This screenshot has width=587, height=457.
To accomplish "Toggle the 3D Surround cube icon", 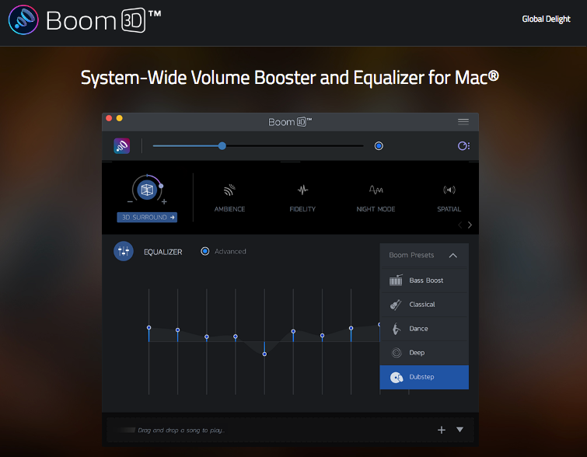I will click(x=147, y=190).
